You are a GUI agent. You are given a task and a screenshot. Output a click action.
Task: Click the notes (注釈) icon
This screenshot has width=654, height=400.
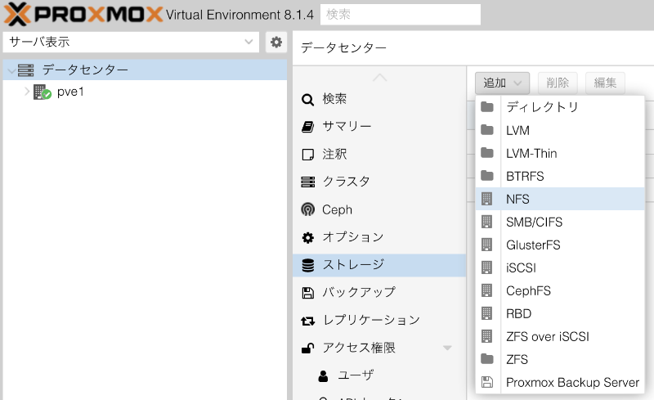coord(307,154)
